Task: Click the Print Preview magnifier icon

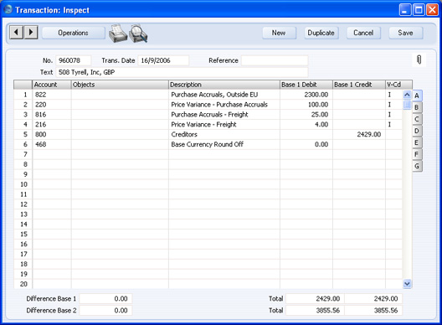Action: pos(138,34)
